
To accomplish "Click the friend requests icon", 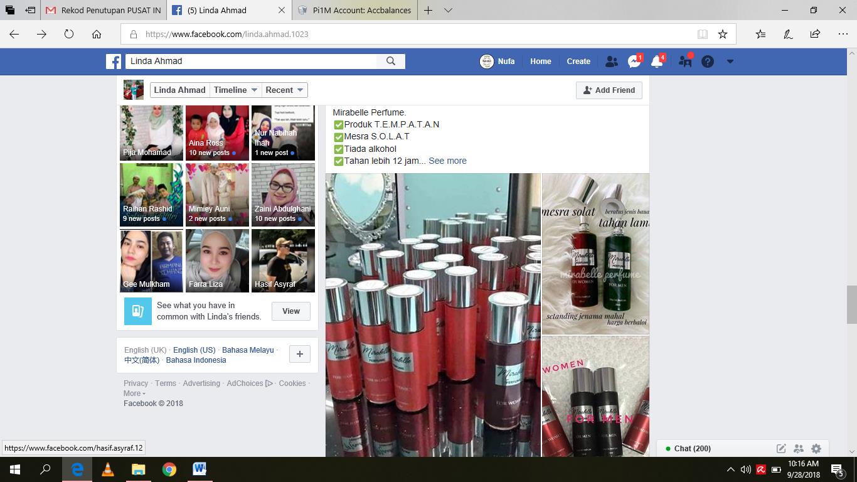I will point(611,62).
